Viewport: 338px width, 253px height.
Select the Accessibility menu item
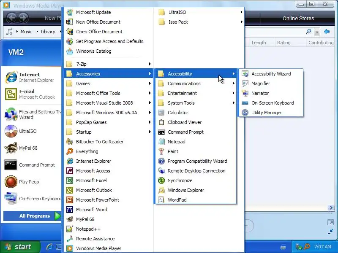[196, 74]
